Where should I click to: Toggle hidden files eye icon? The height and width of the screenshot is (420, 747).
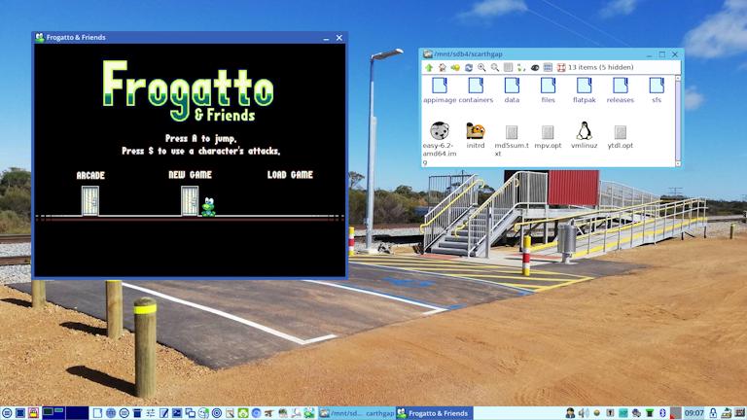[535, 68]
